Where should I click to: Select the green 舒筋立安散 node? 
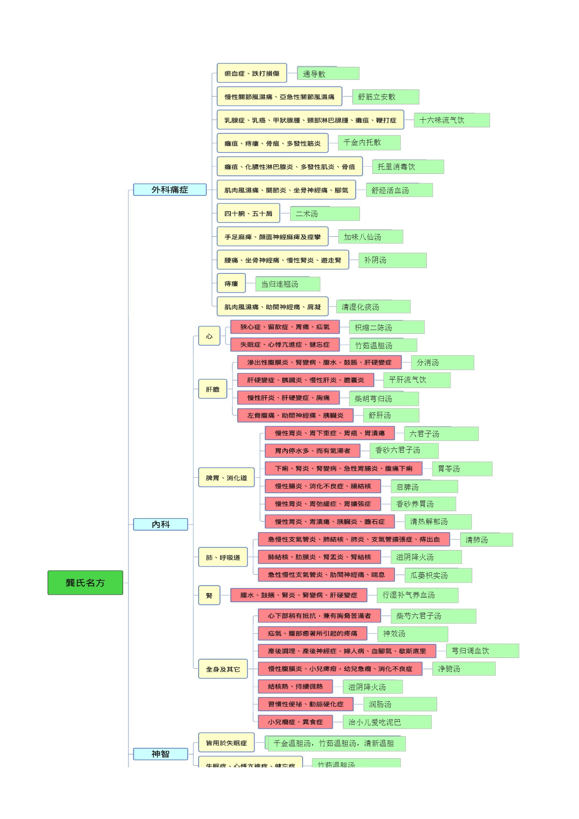pos(386,97)
